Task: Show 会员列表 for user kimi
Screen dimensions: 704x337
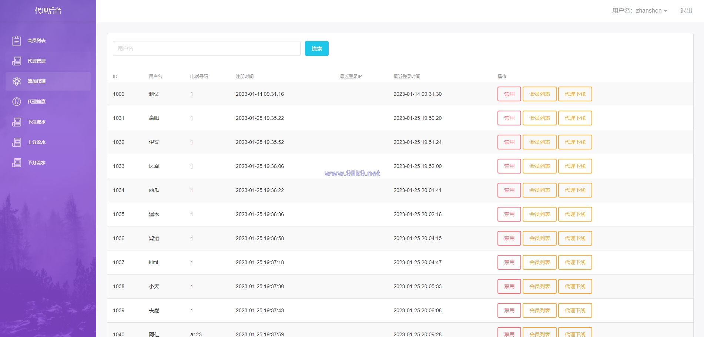Action: coord(540,262)
